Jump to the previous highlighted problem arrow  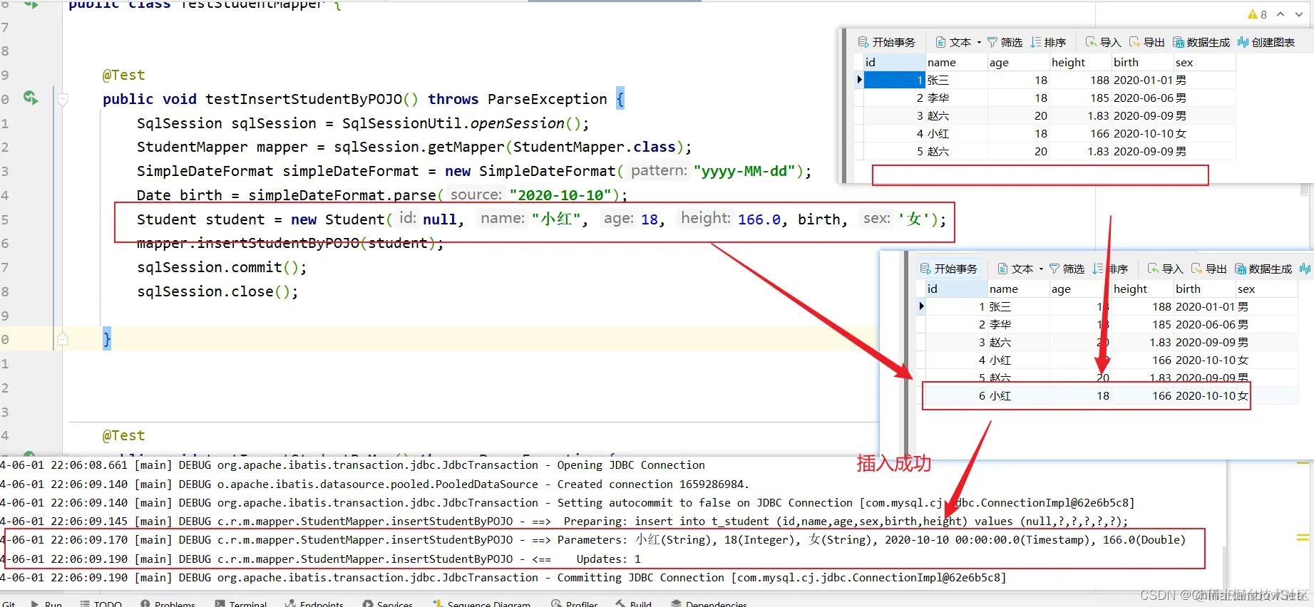[1280, 14]
